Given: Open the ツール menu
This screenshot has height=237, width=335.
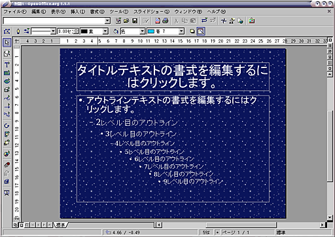Looking at the screenshot, I should click(x=119, y=12).
